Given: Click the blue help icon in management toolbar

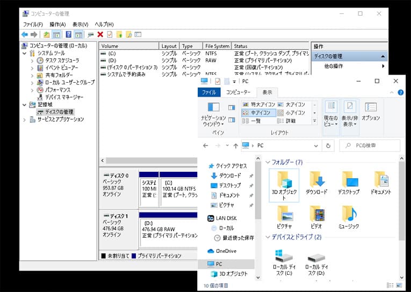Looking at the screenshot, I should 68,34.
